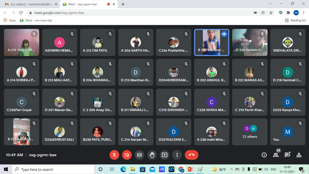Unmute the microphone in the call controls
Viewport: 309px width, 174px height.
[x=114, y=155]
